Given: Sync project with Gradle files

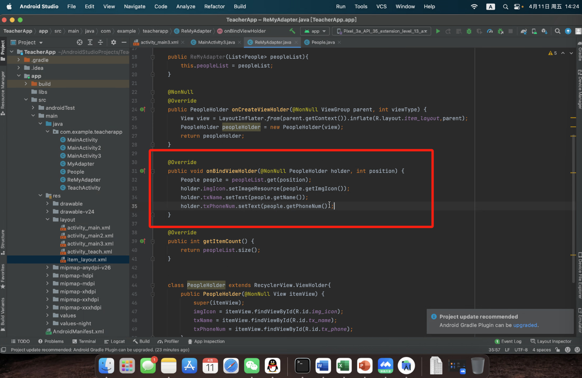Looking at the screenshot, I should pyautogui.click(x=524, y=31).
